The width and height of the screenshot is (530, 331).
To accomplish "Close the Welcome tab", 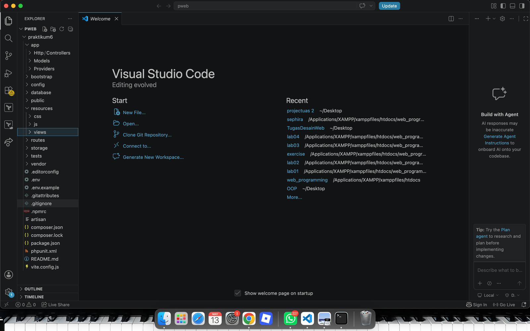I will pyautogui.click(x=117, y=19).
